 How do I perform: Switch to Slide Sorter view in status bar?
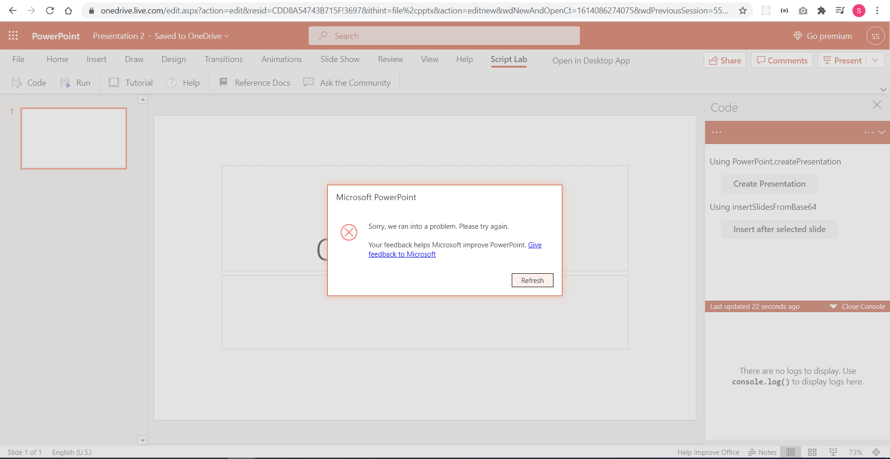tap(812, 452)
